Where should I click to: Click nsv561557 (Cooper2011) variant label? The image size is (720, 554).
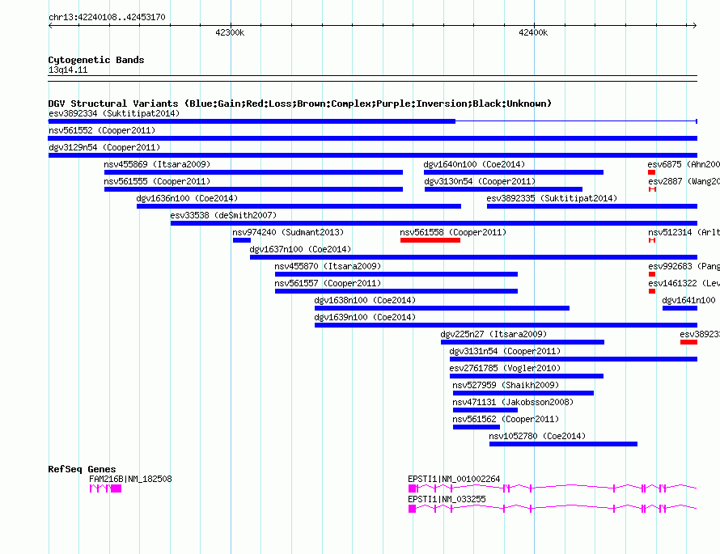(328, 283)
